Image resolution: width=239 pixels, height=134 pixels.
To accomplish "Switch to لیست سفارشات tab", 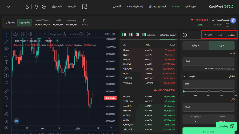I will coord(168,35).
